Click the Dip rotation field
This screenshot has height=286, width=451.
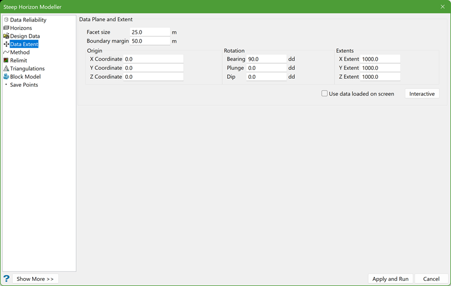[266, 77]
